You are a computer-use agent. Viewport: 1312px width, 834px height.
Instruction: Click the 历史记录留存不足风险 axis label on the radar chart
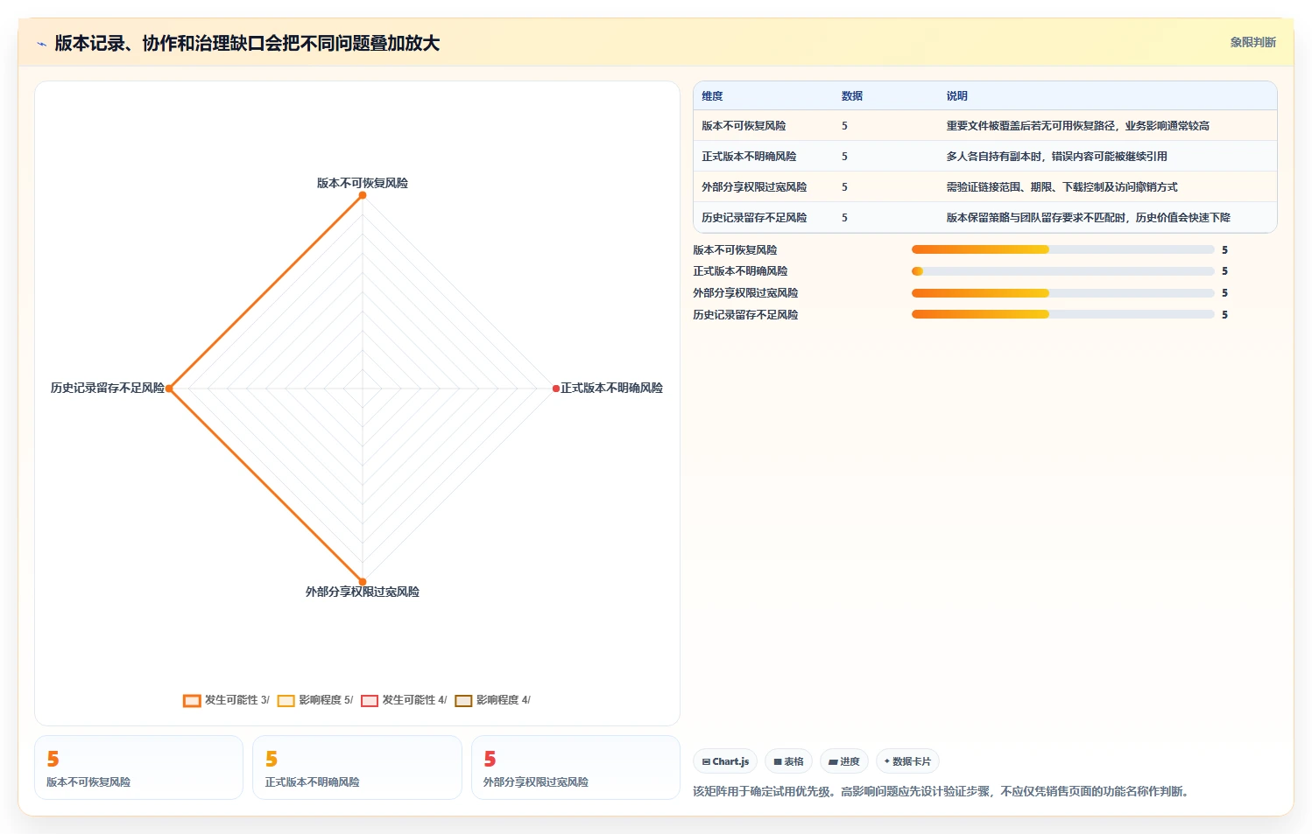107,388
